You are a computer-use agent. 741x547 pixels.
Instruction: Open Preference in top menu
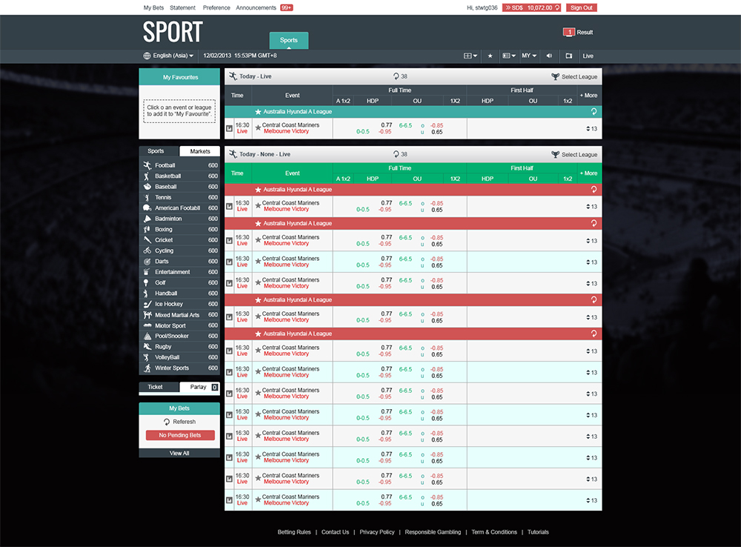coord(216,7)
